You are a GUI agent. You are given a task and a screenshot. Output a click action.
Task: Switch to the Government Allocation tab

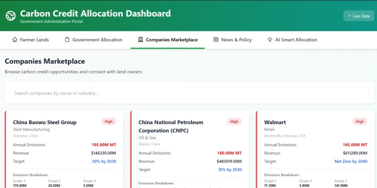click(x=94, y=40)
